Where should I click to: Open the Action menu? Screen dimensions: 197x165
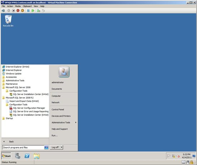click(x=10, y=6)
